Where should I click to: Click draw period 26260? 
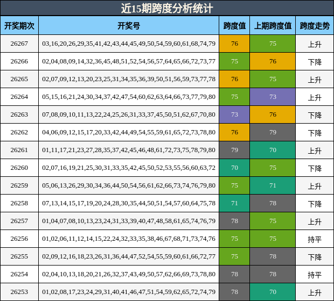click(x=19, y=168)
